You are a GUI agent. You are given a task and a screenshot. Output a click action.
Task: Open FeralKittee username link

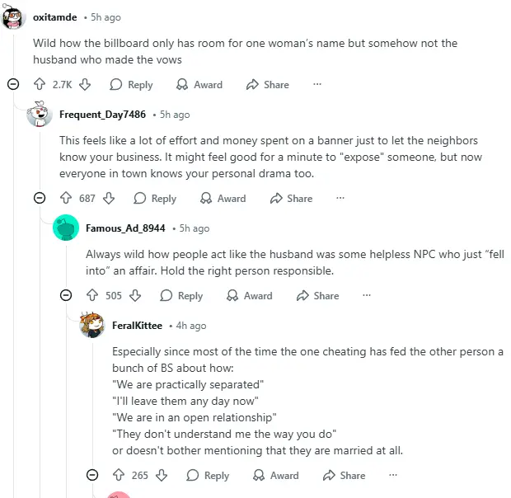click(137, 326)
